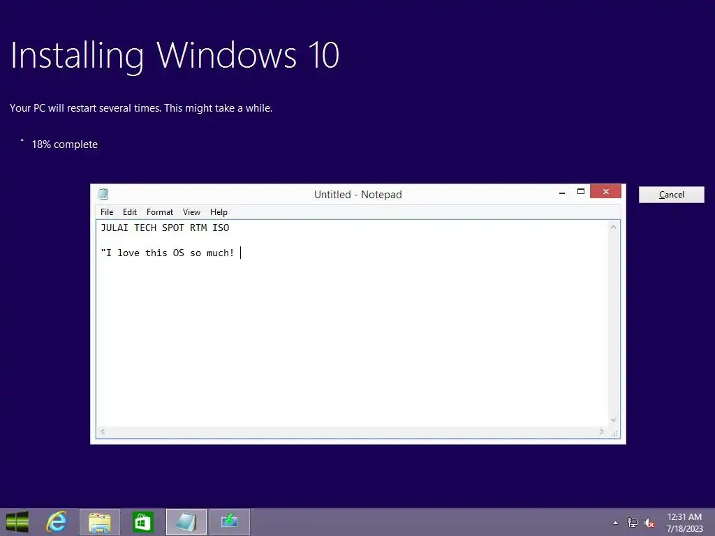
Task: Click the Notepad resize grip corner
Action: [x=614, y=433]
